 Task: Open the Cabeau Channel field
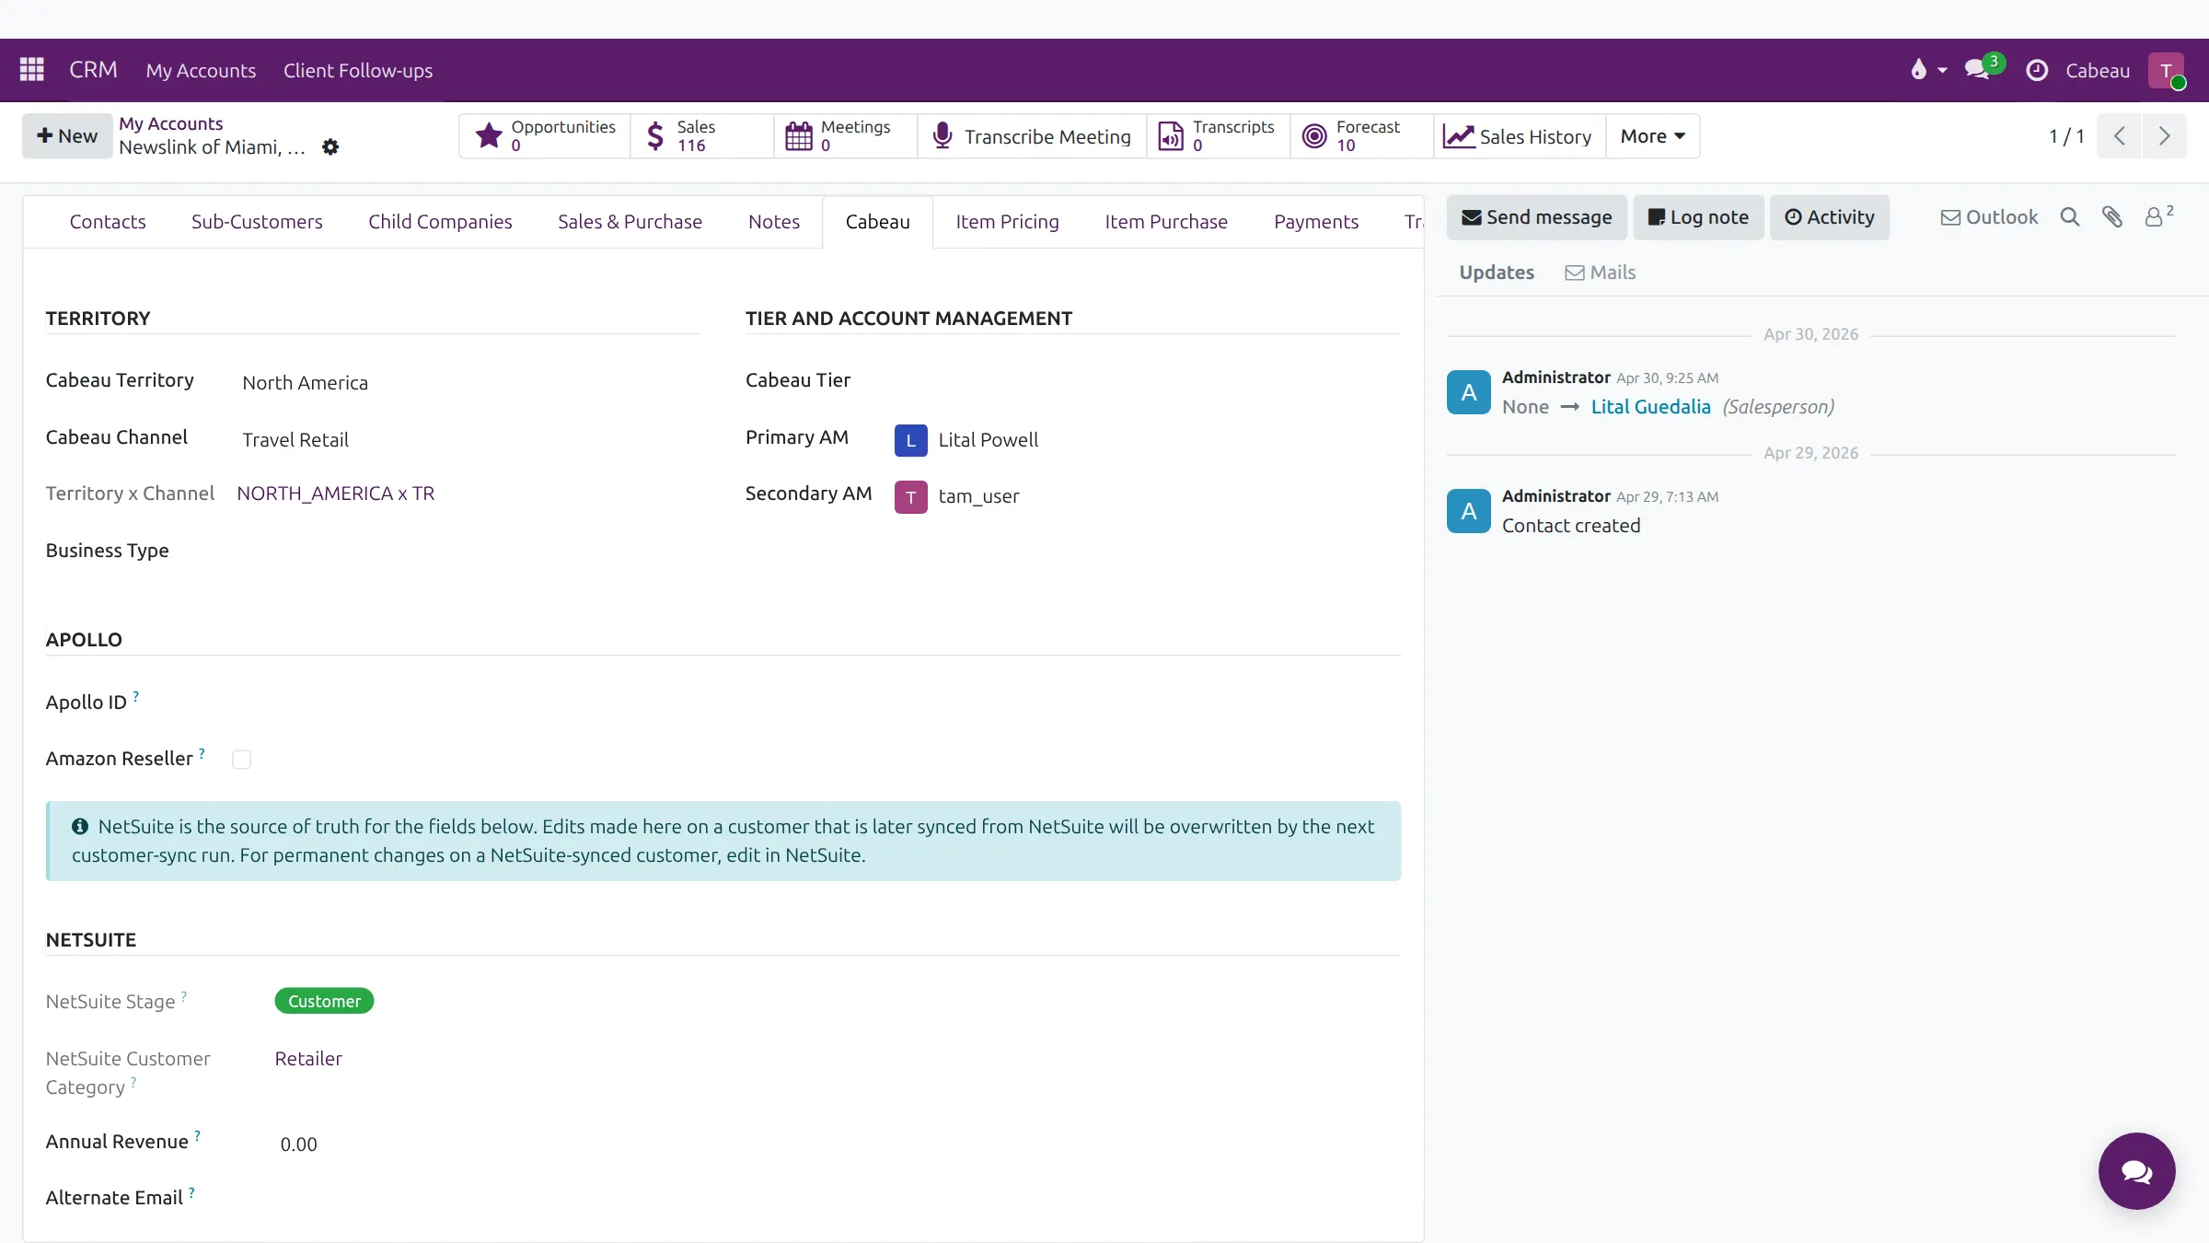pyautogui.click(x=469, y=440)
